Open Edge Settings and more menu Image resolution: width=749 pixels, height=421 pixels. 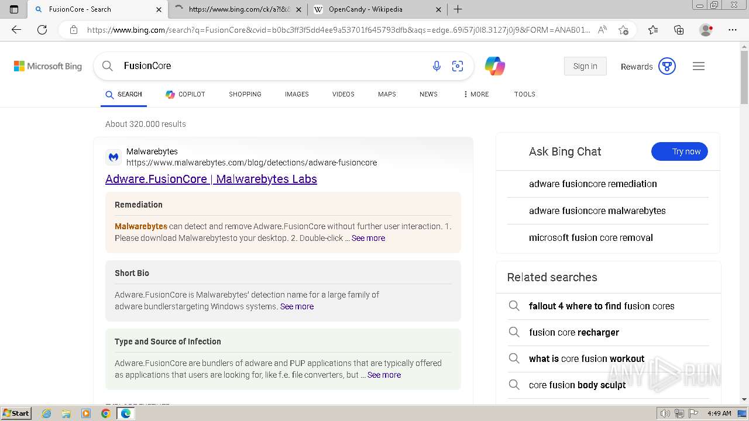733,30
